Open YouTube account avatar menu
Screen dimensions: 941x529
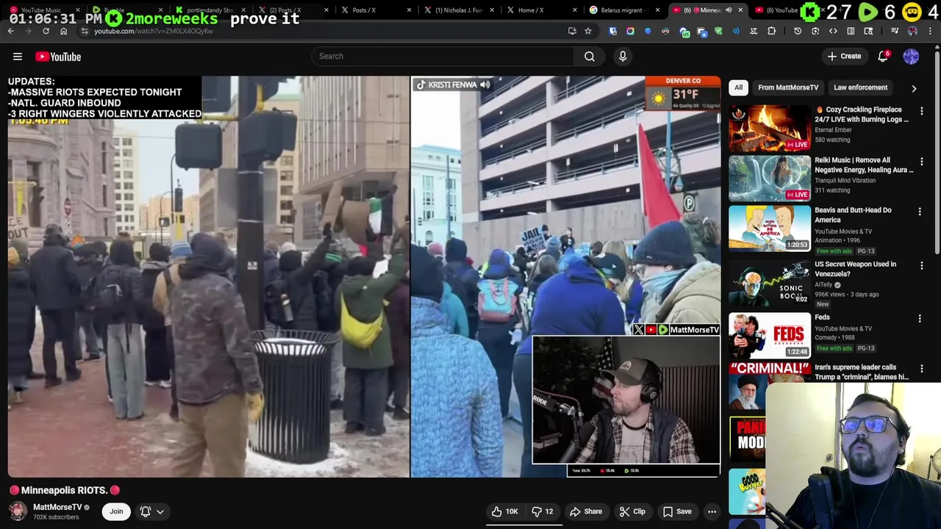(x=911, y=57)
